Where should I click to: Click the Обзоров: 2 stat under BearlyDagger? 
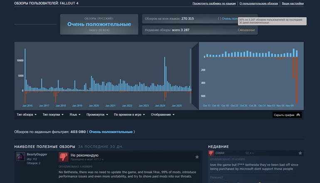click(x=34, y=163)
